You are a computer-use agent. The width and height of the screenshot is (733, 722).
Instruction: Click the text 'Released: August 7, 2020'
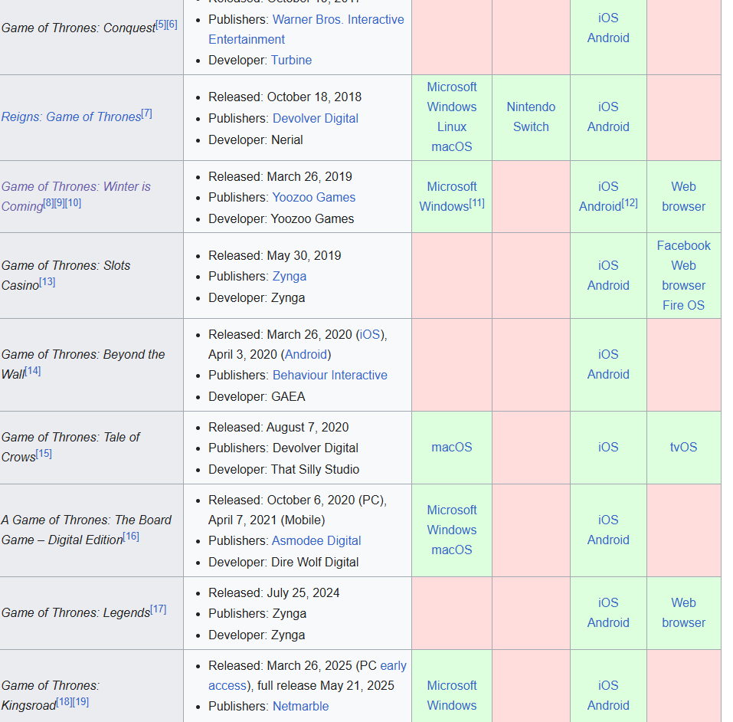tap(279, 427)
